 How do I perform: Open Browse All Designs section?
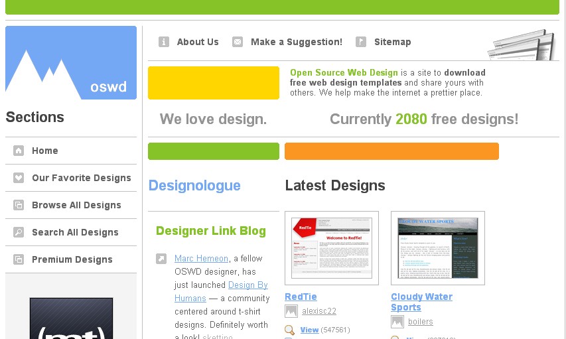tap(76, 205)
